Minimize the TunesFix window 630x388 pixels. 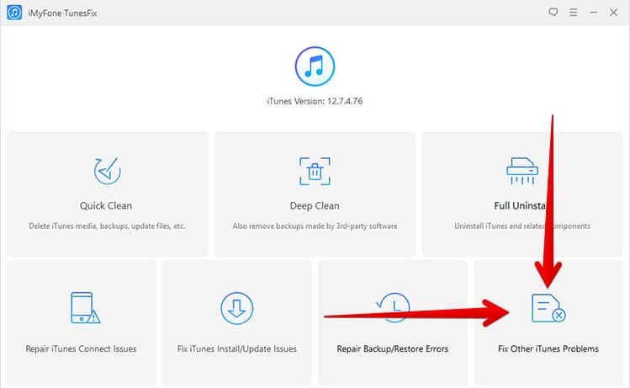pos(594,13)
